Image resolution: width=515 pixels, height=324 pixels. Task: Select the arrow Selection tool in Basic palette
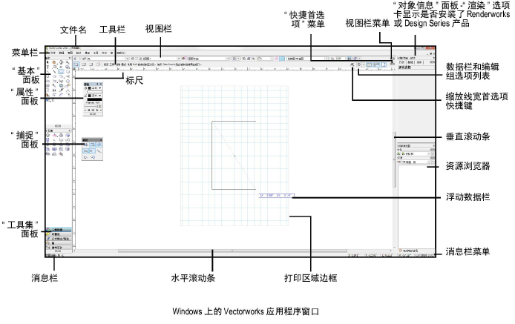(47, 62)
